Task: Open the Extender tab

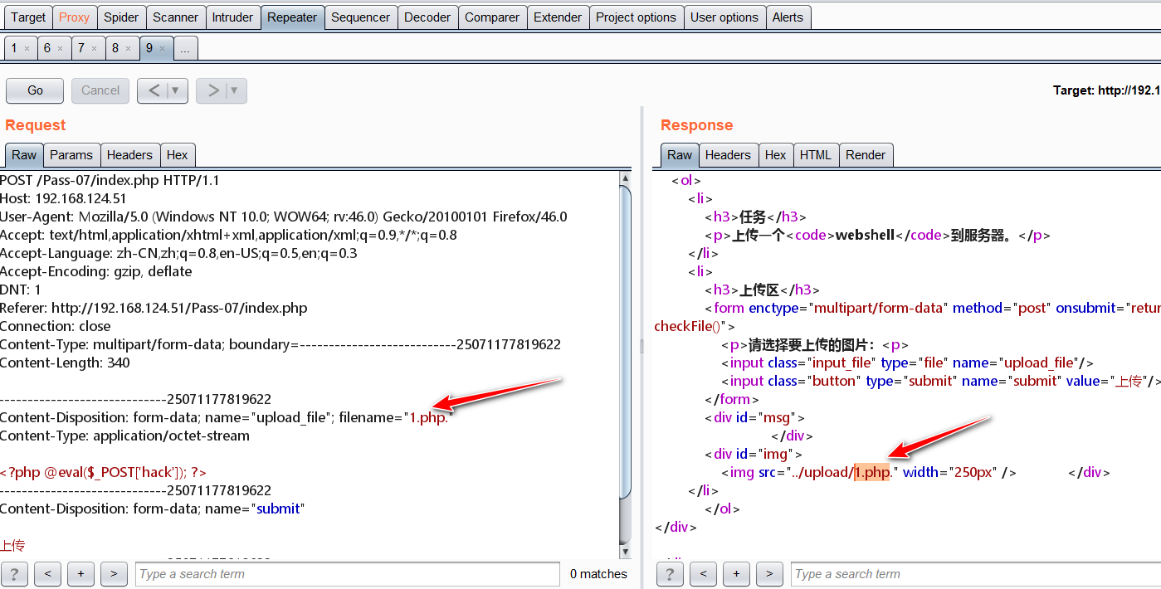Action: (x=558, y=17)
